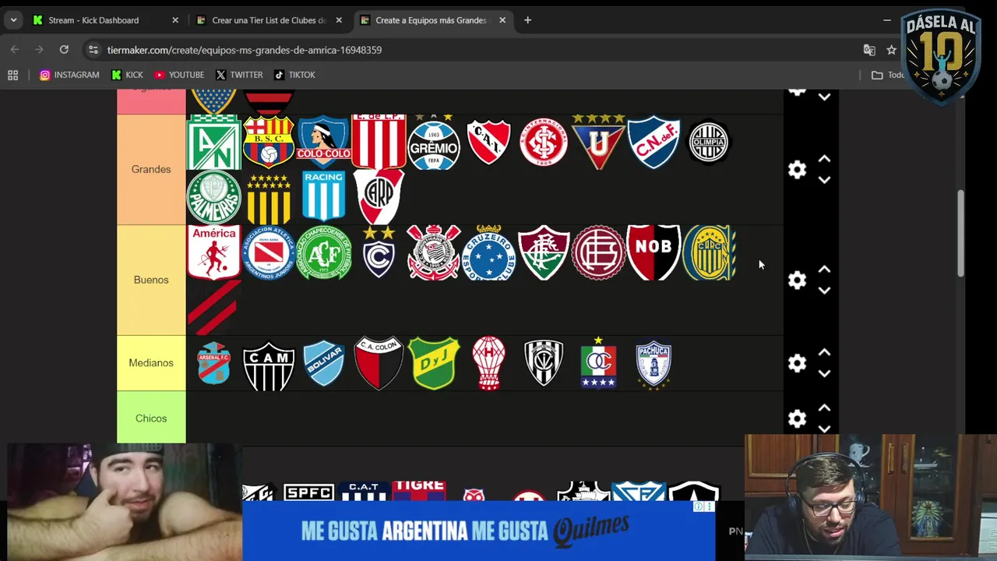Pick the Rosario Central crest
The width and height of the screenshot is (997, 561).
point(709,252)
